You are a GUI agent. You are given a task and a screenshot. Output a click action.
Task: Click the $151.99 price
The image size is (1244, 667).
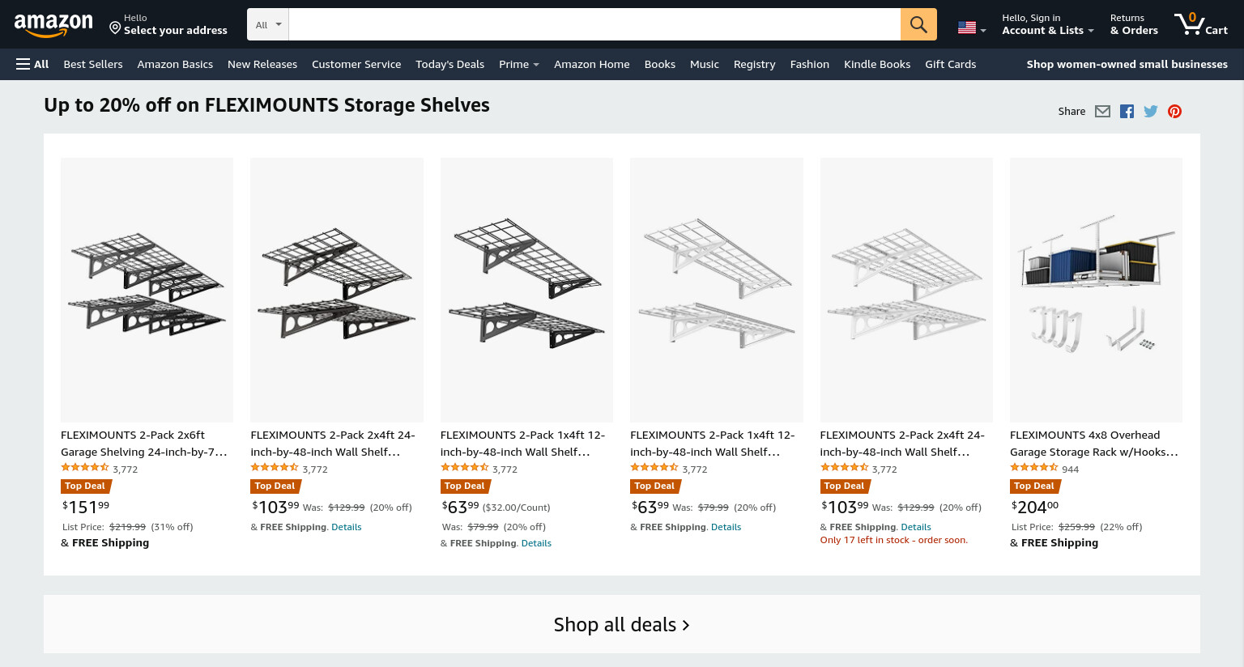[86, 508]
